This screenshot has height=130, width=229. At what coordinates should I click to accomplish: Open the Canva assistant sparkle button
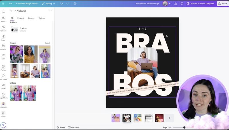point(3,125)
